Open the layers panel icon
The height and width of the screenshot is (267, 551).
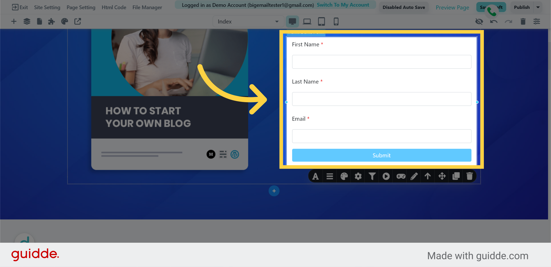click(x=27, y=21)
